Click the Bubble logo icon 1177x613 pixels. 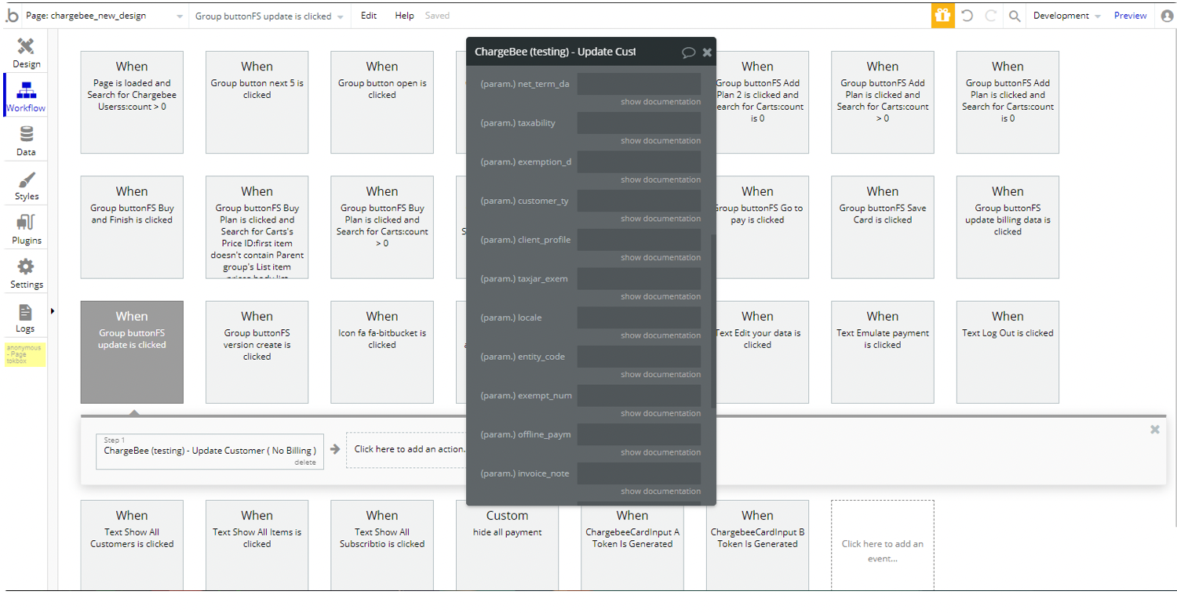pyautogui.click(x=12, y=15)
